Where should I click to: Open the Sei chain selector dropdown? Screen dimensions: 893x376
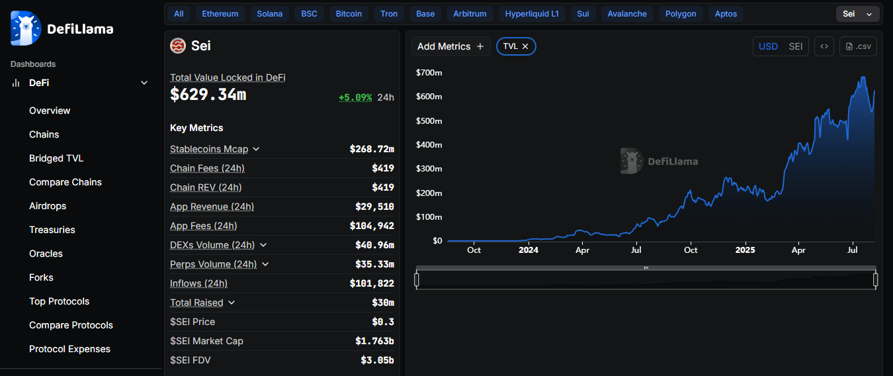click(858, 14)
